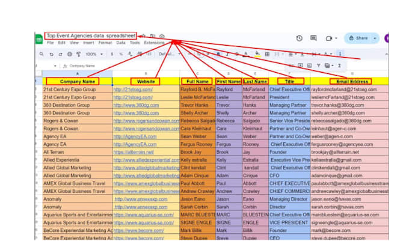The width and height of the screenshot is (409, 247).
Task: Open the Tools menu
Action: pyautogui.click(x=135, y=43)
